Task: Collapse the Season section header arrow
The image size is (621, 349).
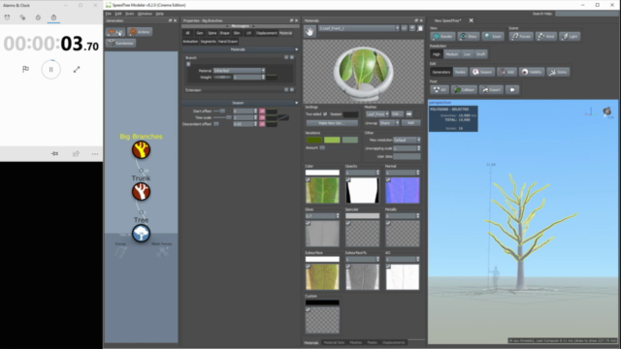Action: (x=296, y=103)
